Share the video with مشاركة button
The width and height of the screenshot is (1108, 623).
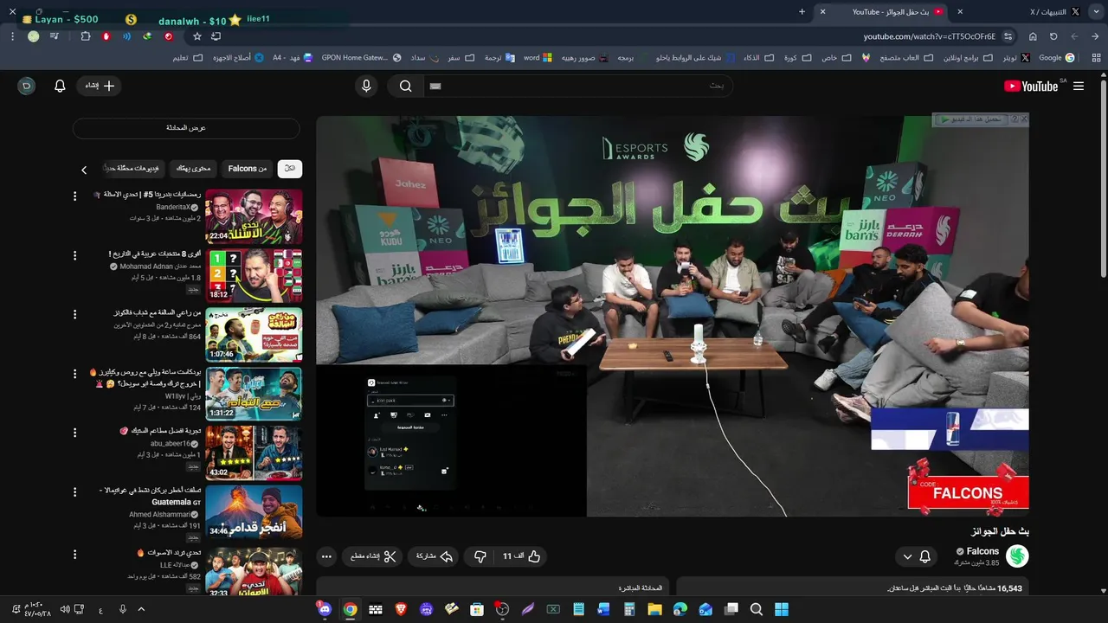tap(435, 556)
